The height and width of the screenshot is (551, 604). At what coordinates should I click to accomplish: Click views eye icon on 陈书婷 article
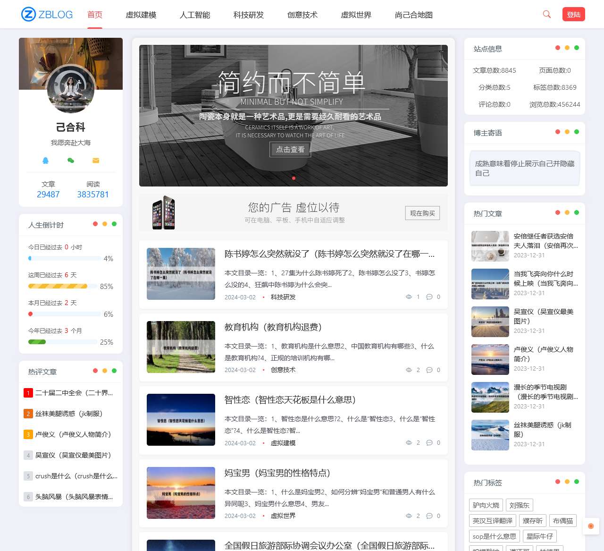pyautogui.click(x=409, y=297)
